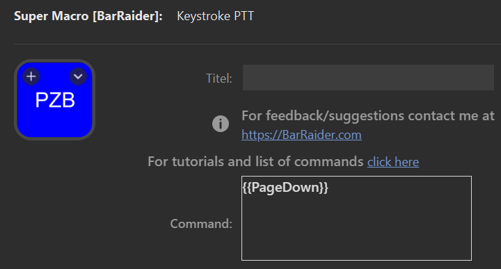Click the feedback/suggestions contact text
This screenshot has height=269, width=501.
coord(368,116)
